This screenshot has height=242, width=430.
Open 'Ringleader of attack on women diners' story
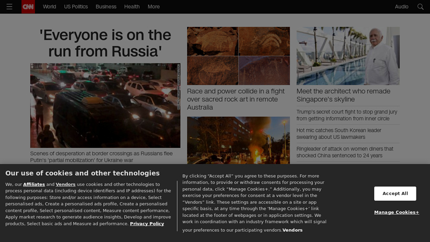(345, 152)
